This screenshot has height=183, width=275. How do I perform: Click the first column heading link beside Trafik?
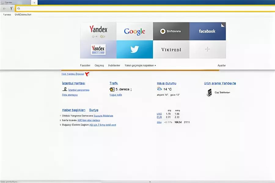point(74,83)
